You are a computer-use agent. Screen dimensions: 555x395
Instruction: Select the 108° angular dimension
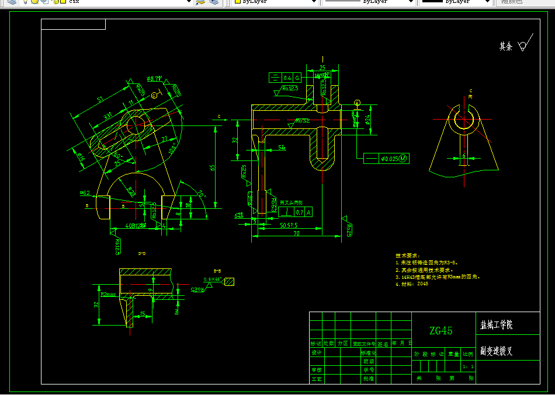click(x=172, y=148)
